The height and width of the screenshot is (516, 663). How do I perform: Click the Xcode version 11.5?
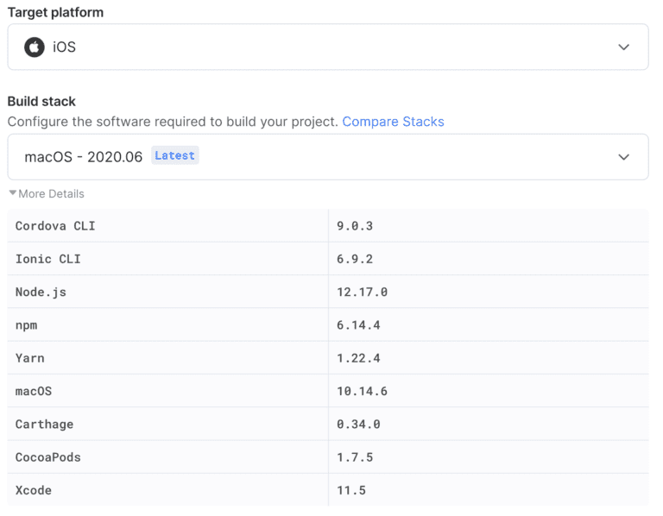tap(351, 490)
